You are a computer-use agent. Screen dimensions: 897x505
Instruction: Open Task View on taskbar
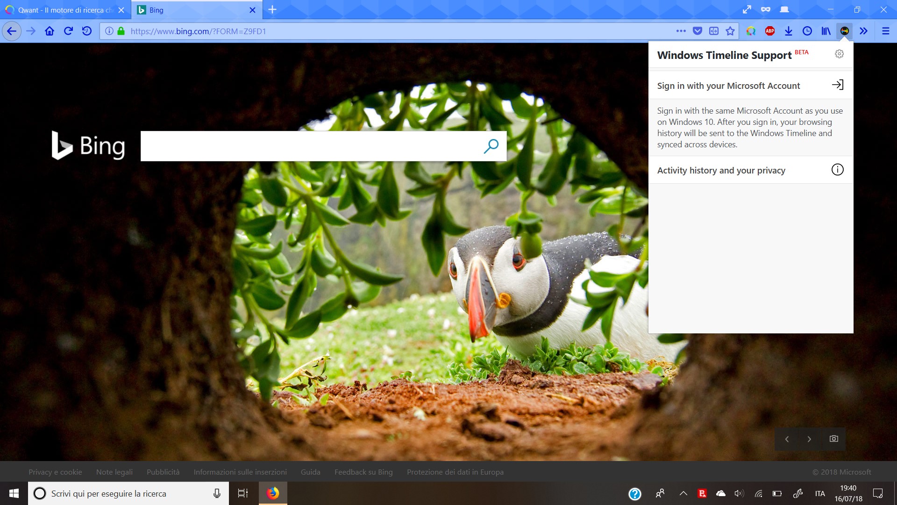click(243, 493)
